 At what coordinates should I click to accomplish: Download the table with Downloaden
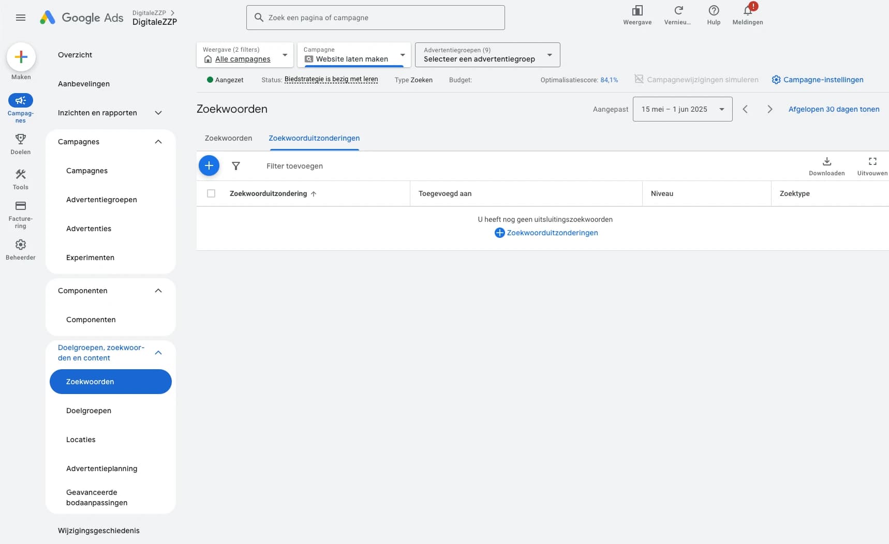tap(827, 166)
